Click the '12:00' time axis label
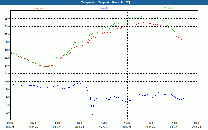 click(103, 123)
